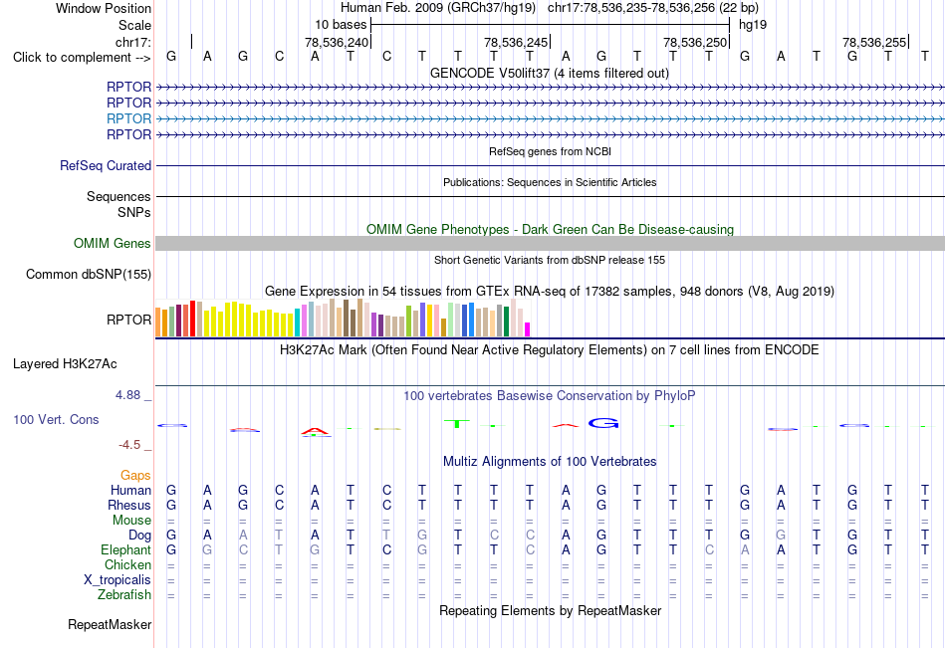Click the 'X_tropicalis' species label
Image resolution: width=946 pixels, height=648 pixels.
[x=118, y=580]
